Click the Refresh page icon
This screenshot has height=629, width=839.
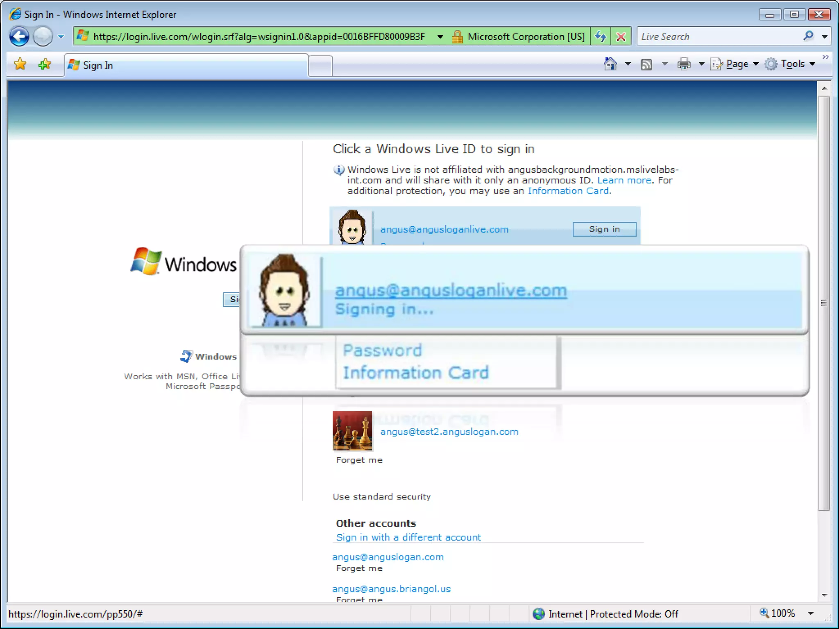pos(601,36)
